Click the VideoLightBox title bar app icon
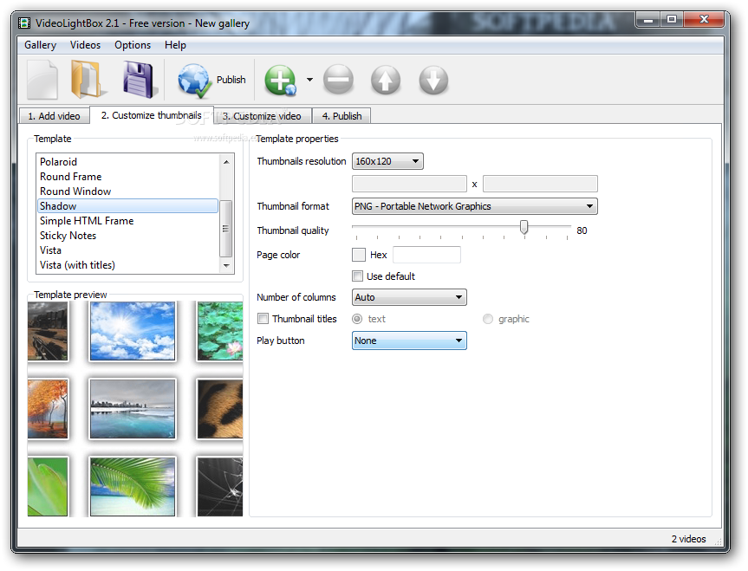 pos(24,23)
